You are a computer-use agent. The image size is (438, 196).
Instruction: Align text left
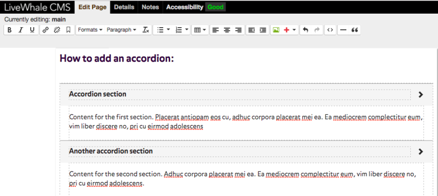tap(215, 30)
